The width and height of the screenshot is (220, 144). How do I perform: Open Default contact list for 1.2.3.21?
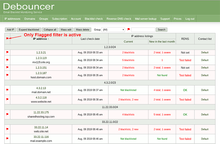[205, 53]
